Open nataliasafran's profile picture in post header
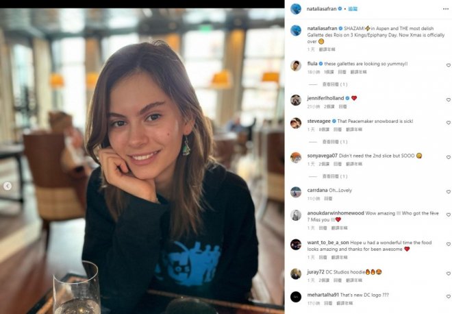The image size is (452, 314). pyautogui.click(x=296, y=9)
